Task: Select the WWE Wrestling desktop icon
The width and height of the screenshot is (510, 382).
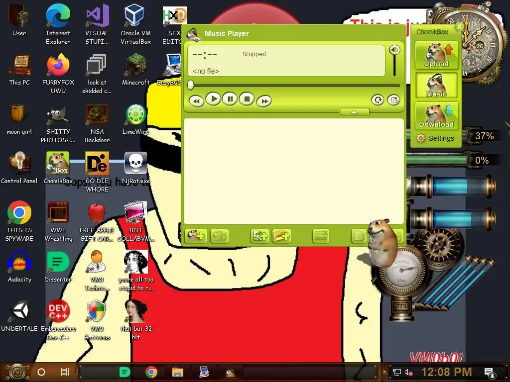Action: click(58, 221)
